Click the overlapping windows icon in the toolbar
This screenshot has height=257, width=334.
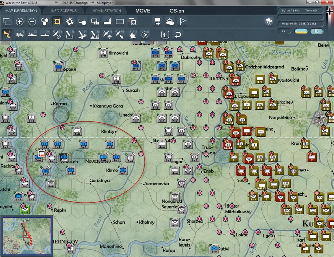[x=7, y=22]
